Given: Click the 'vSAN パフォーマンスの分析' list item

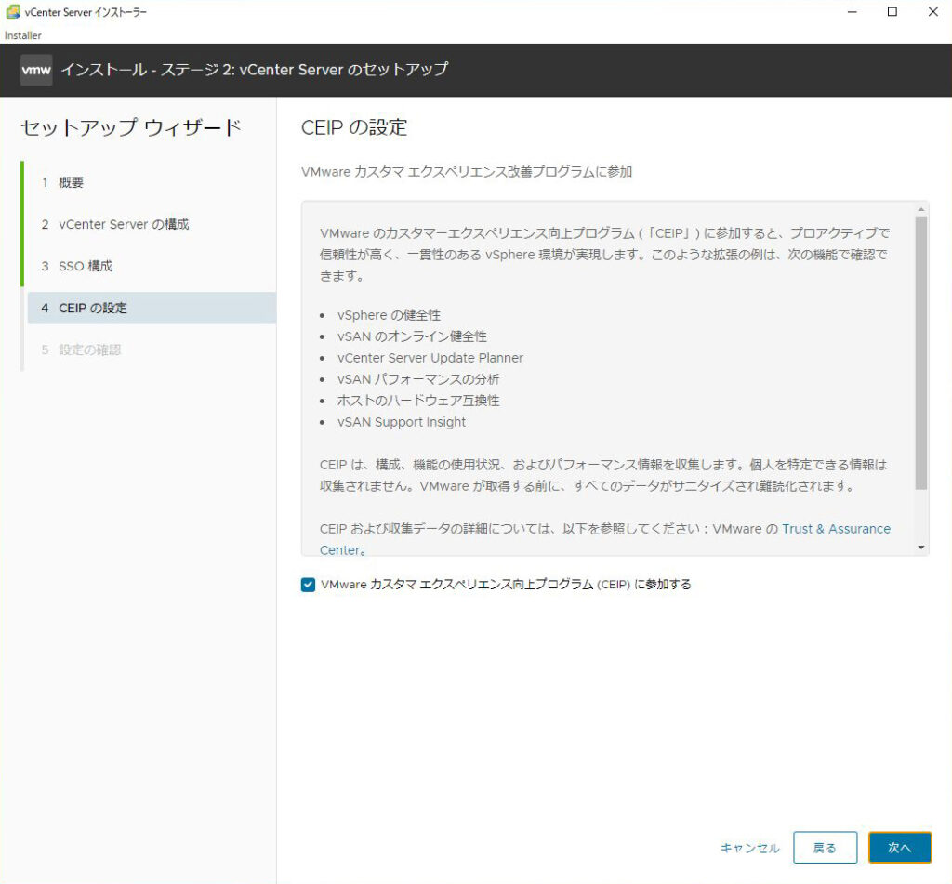Looking at the screenshot, I should [x=418, y=379].
